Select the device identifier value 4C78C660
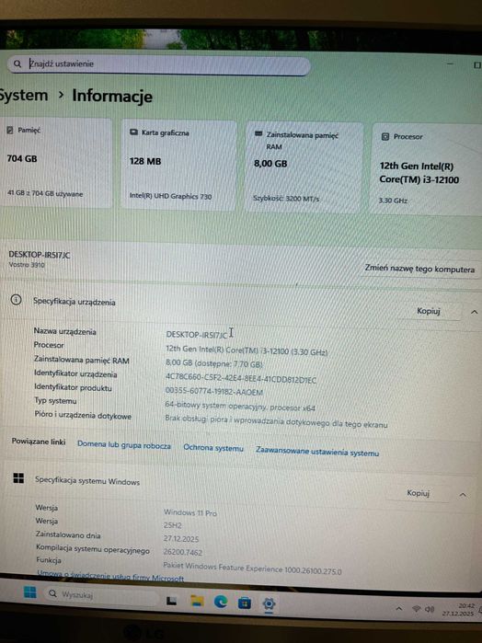The width and height of the screenshot is (482, 643). pos(241,378)
